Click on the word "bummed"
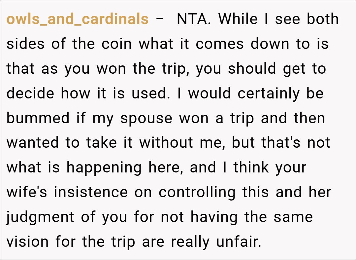 [x=38, y=119]
